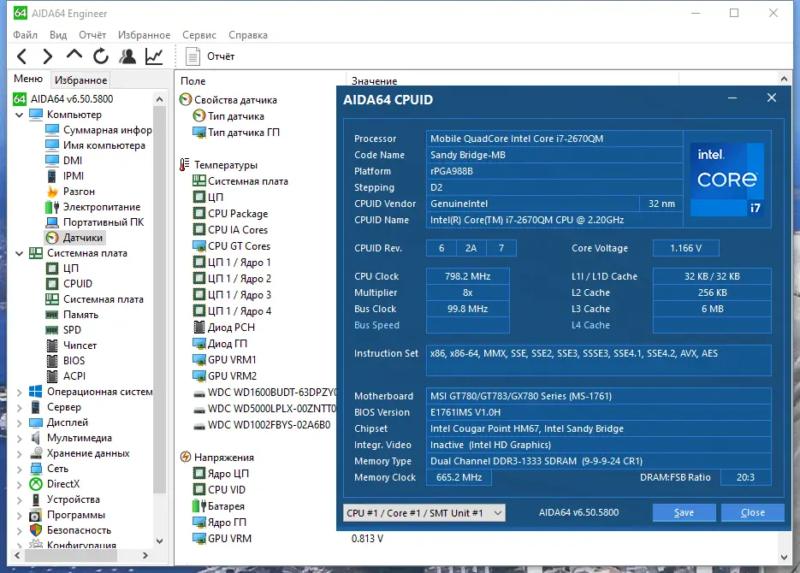800x573 pixels.
Task: Select the ACPI icon in the tree
Action: 52,376
